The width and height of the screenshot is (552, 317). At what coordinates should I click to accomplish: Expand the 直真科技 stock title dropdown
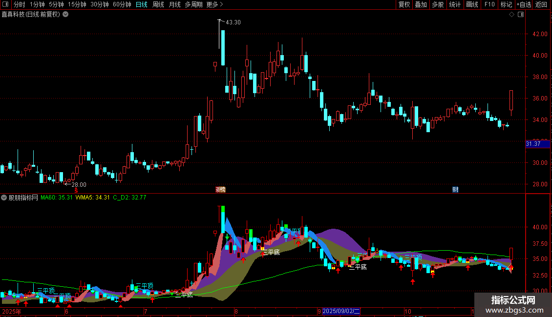click(65, 15)
